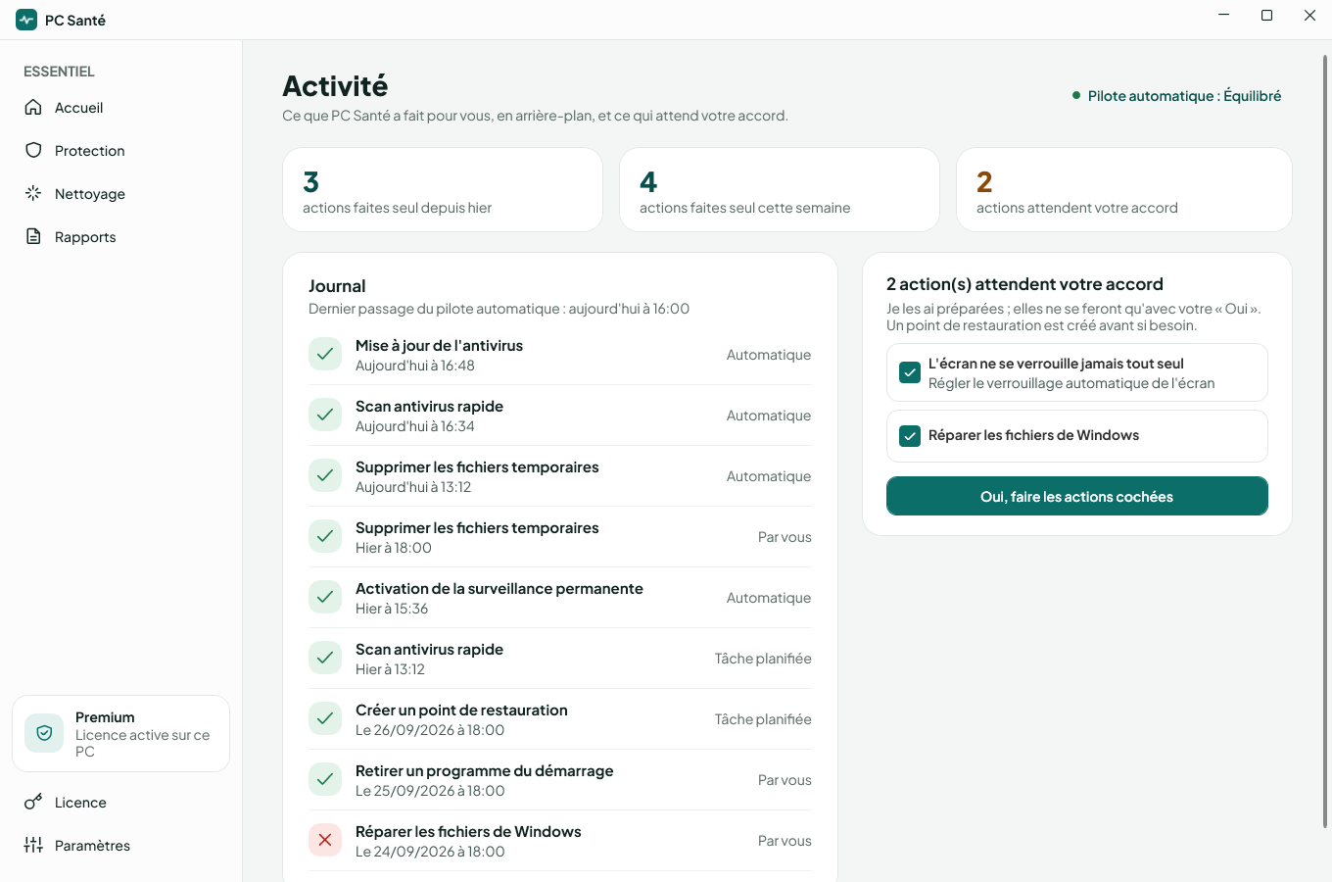Screen dimensions: 1332x882
Task: Click the Rapports document icon
Action: 33,237
